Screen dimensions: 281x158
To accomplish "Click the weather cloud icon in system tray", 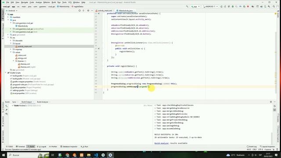I will point(228,155).
